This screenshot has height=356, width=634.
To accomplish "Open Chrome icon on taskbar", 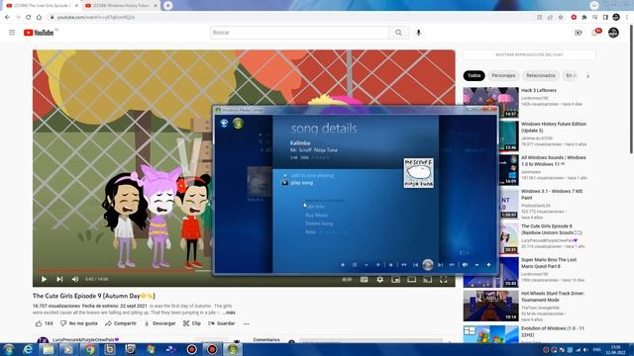I will point(89,349).
